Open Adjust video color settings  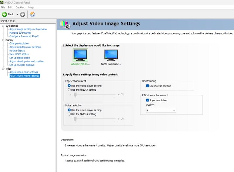tap(24, 72)
